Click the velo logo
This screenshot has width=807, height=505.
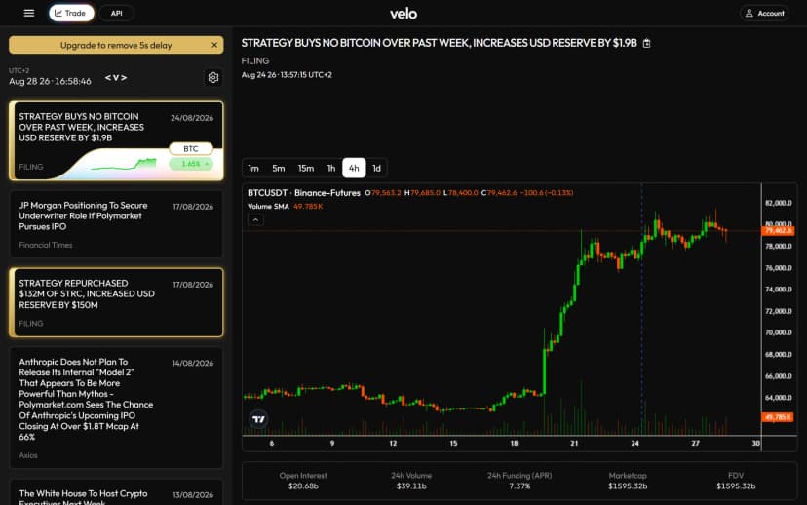[x=403, y=14]
